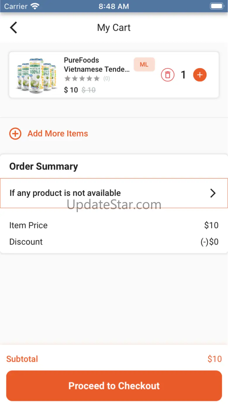This screenshot has width=228, height=407.
Task: Tap the Wi-Fi status icon
Action: click(35, 6)
